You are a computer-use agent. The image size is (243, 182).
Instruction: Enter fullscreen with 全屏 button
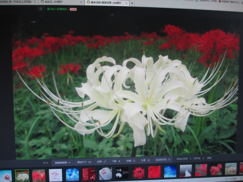(x=101, y=162)
